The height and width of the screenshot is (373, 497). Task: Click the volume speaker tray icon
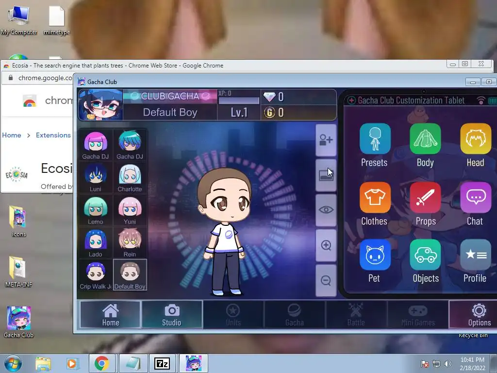(x=448, y=364)
